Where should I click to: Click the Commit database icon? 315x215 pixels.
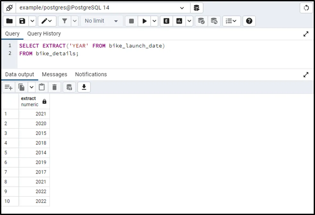click(x=201, y=21)
